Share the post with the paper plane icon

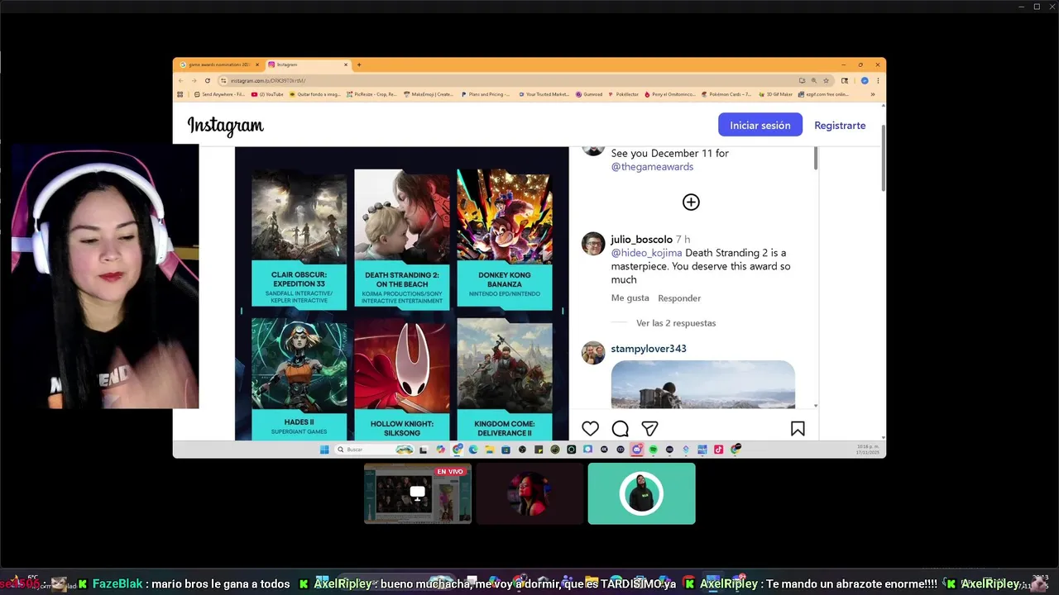point(649,428)
